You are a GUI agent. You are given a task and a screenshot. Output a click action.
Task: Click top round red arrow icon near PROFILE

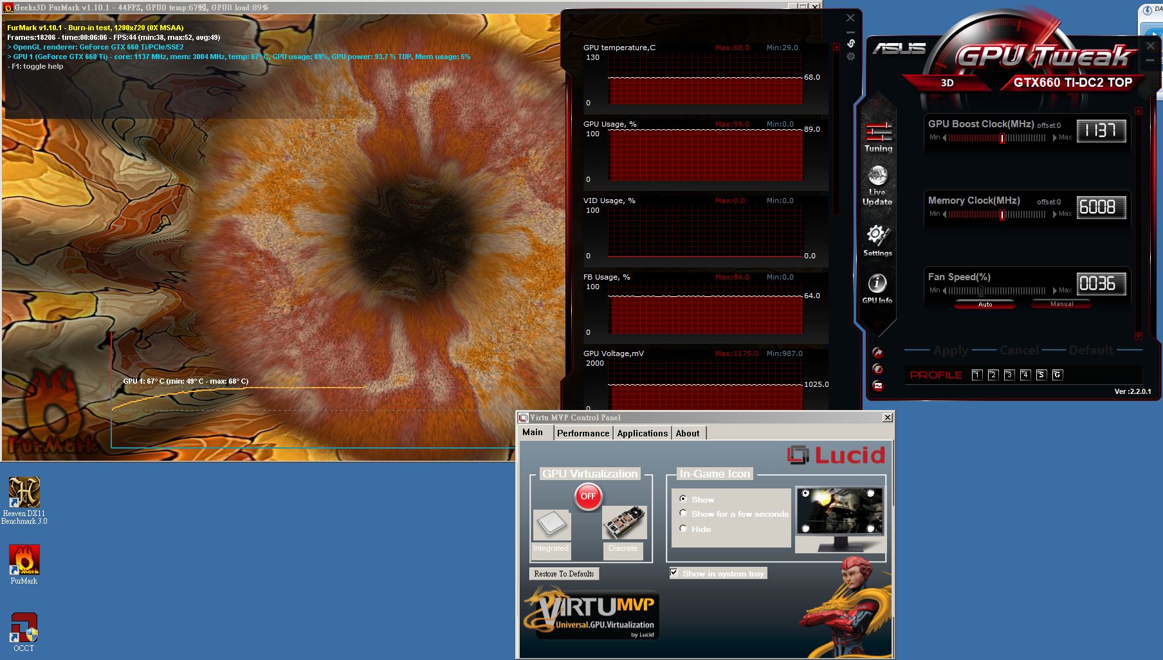(x=878, y=353)
